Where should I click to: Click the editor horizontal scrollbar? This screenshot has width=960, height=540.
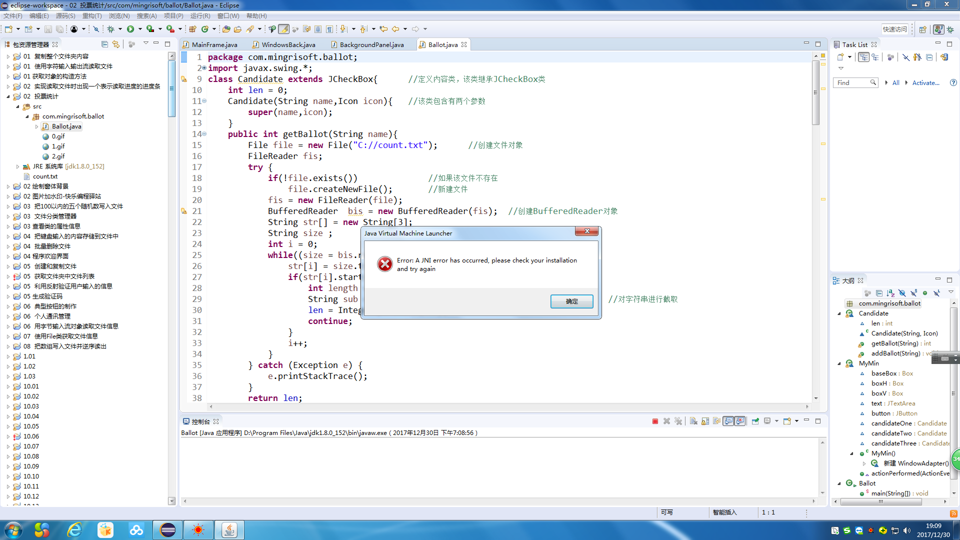[509, 406]
